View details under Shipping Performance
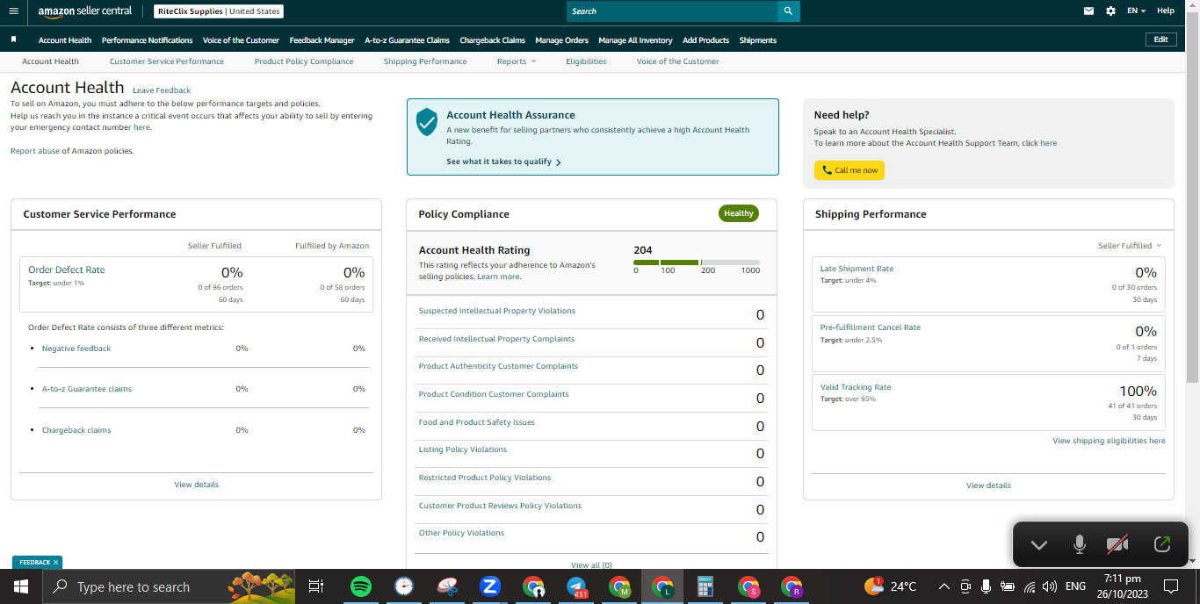This screenshot has height=604, width=1200. (988, 485)
